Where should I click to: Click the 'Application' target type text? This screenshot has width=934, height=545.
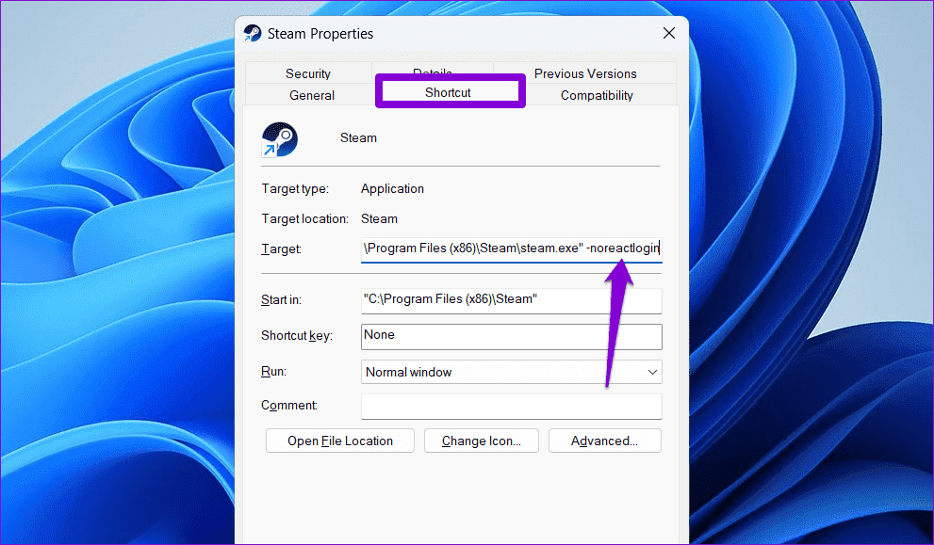click(392, 188)
